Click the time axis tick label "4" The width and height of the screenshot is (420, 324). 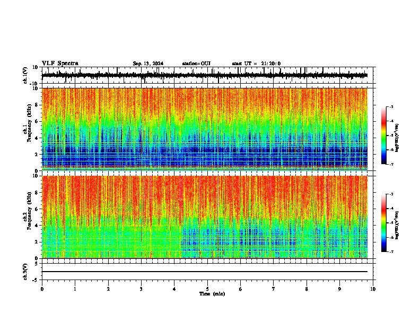(x=174, y=289)
